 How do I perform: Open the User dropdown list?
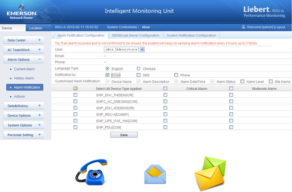tap(142, 49)
